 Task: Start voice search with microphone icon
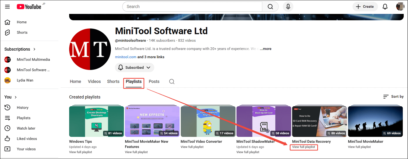click(x=288, y=7)
